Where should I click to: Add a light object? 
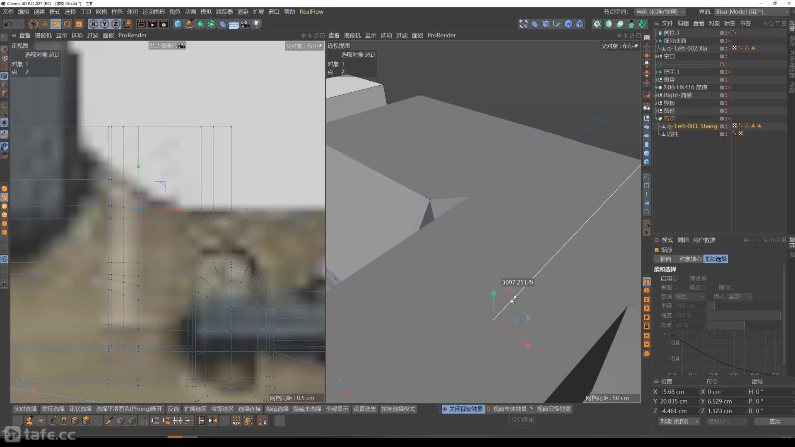point(257,24)
